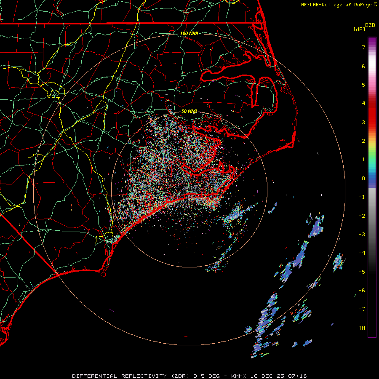The height and width of the screenshot is (379, 379).
Task: Click the -5 value on the color scale
Action: pyautogui.click(x=362, y=272)
